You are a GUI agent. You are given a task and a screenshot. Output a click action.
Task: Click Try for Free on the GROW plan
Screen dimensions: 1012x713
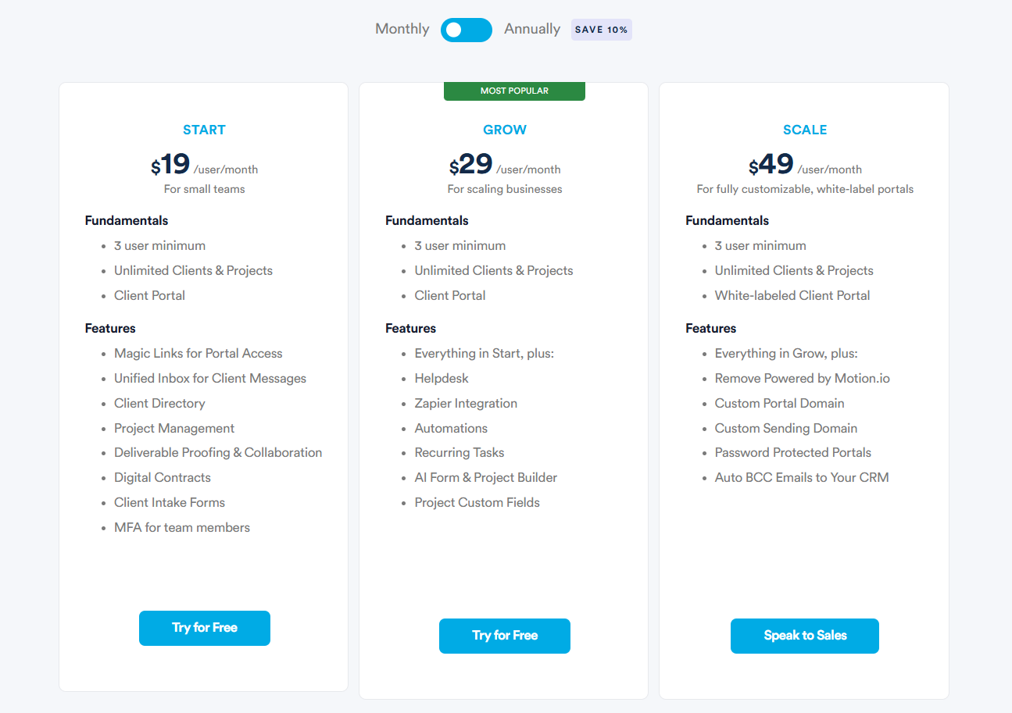[504, 636]
